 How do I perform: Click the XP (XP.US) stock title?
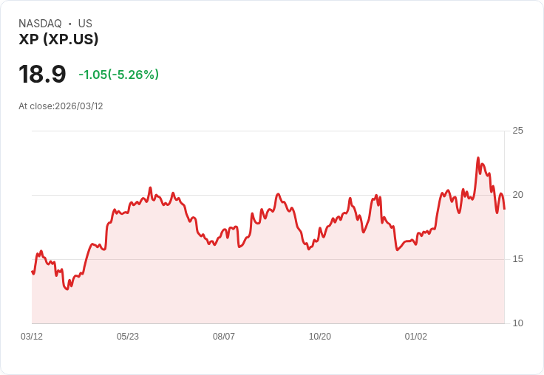58,40
